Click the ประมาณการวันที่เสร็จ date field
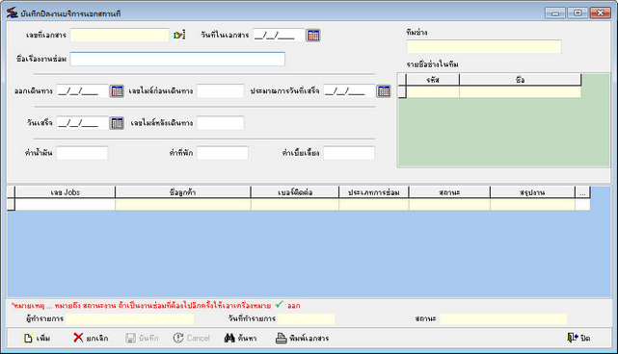This screenshot has width=618, height=354. coord(350,90)
